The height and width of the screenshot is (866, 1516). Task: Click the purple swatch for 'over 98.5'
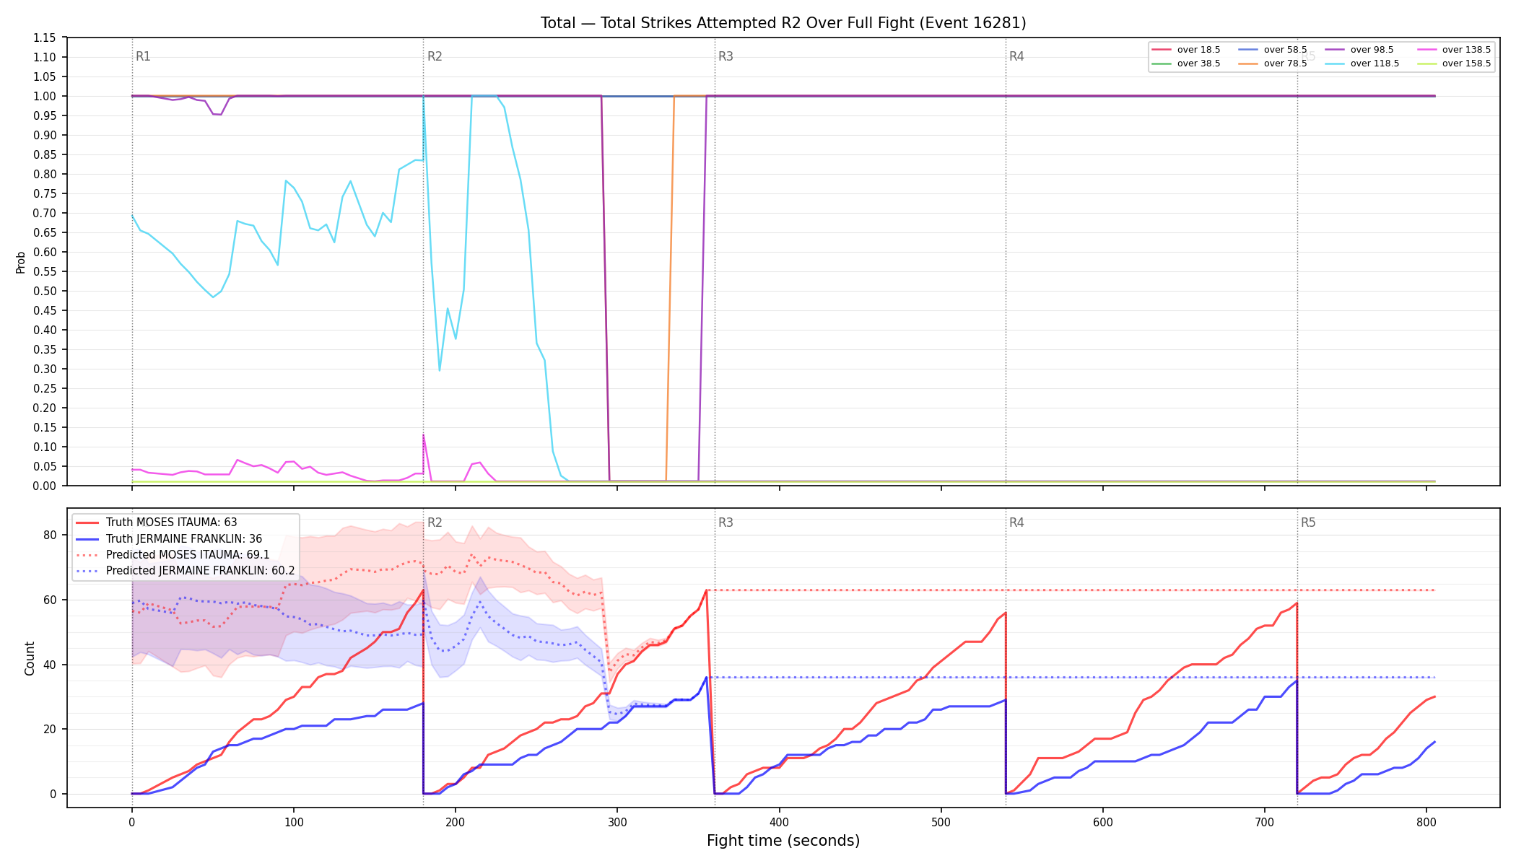(x=1335, y=50)
